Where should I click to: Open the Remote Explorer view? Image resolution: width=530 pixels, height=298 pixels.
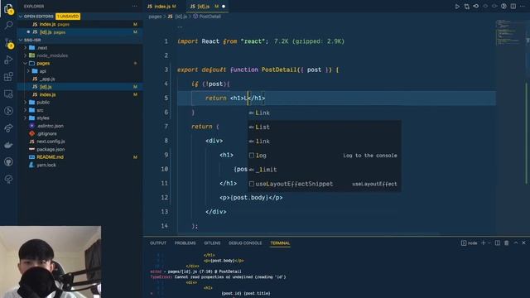[9, 94]
